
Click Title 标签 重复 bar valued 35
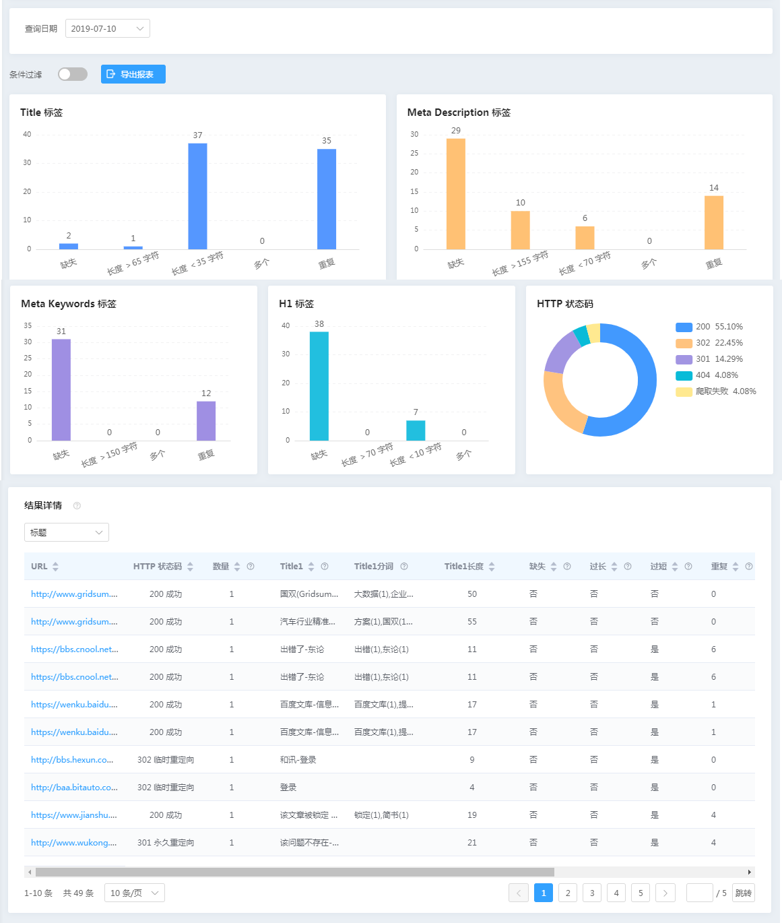327,199
